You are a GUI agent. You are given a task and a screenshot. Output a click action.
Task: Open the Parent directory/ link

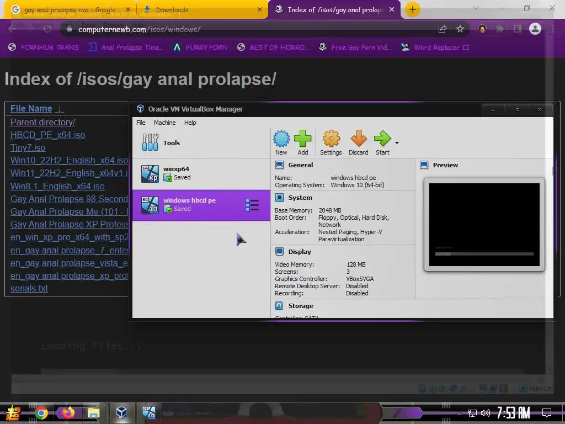(42, 122)
